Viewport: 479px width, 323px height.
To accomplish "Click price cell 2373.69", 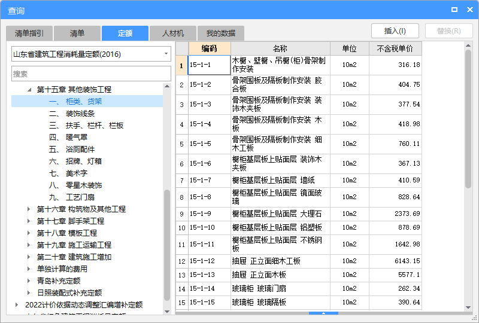I will pos(395,214).
